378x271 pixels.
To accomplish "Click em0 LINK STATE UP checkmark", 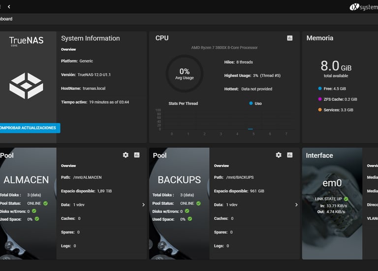I will pyautogui.click(x=346, y=199).
